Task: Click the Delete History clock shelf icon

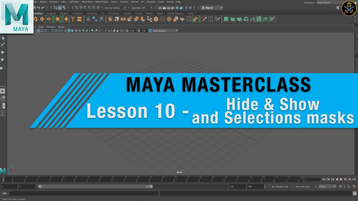Action: (95, 19)
